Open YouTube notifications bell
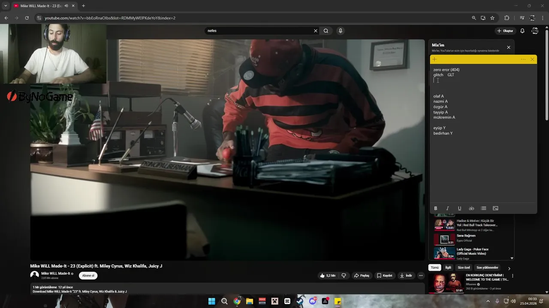Viewport: 549px width, 308px height. 522,31
